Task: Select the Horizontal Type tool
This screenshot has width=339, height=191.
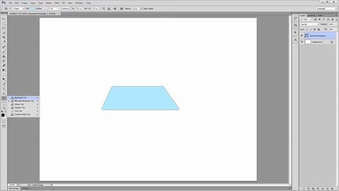Action: (x=4, y=89)
